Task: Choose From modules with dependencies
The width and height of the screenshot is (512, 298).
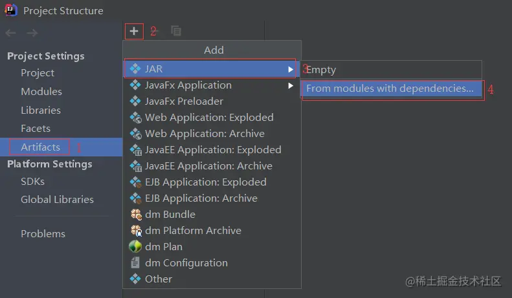Action: (x=391, y=89)
